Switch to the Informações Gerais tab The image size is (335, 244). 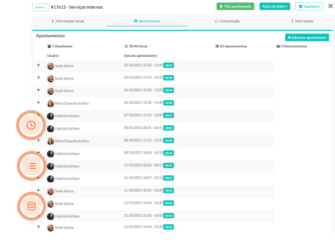[68, 21]
